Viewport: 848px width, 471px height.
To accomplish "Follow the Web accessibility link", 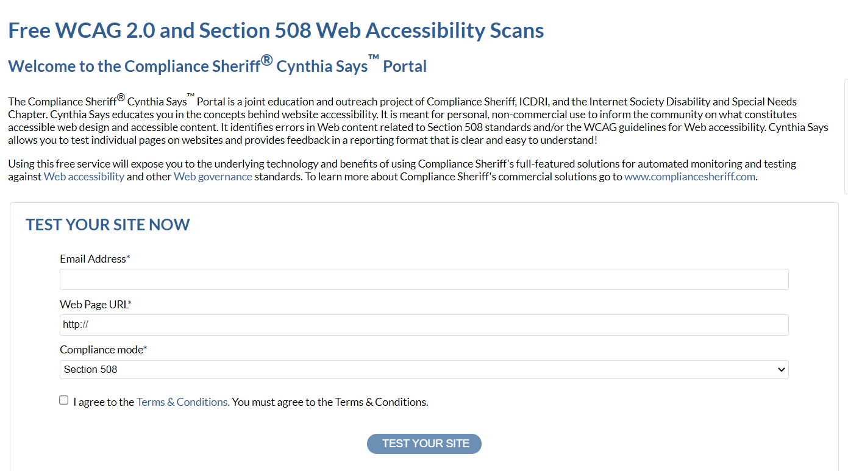I will point(84,177).
